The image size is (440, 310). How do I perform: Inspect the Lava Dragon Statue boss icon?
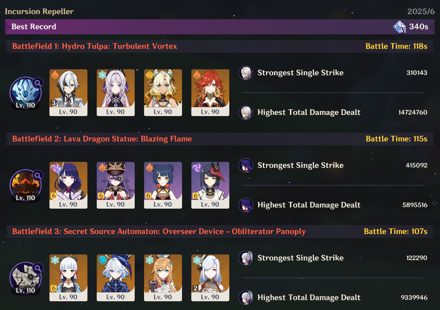[25, 185]
